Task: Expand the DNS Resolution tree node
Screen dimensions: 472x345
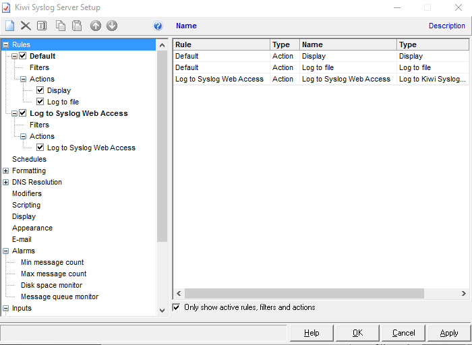Action: 5,183
